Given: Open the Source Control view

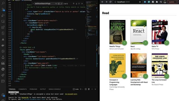Looking at the screenshot, I should [x=3, y=9].
